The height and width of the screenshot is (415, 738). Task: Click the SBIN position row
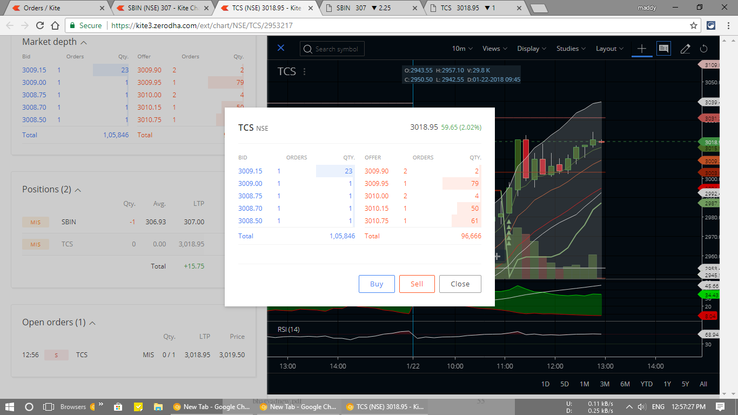pos(133,222)
